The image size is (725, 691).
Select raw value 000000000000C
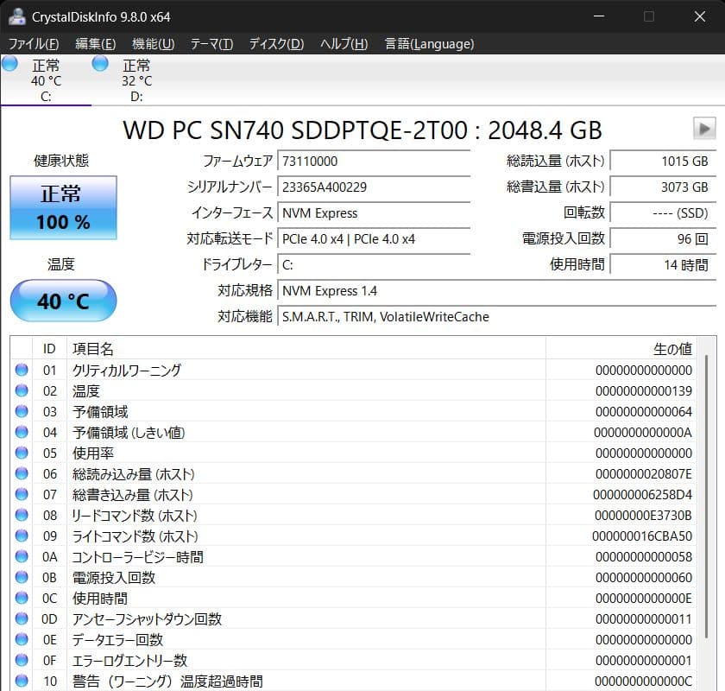click(x=644, y=681)
